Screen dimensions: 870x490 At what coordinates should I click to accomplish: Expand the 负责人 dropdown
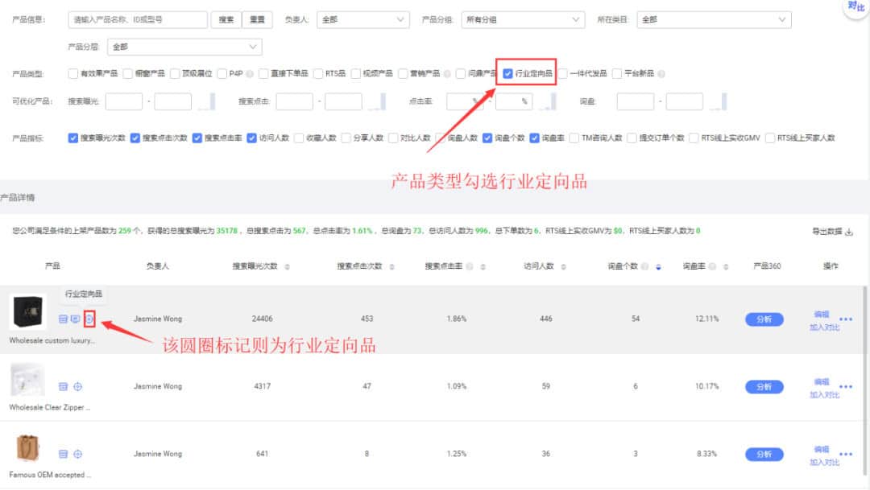362,19
